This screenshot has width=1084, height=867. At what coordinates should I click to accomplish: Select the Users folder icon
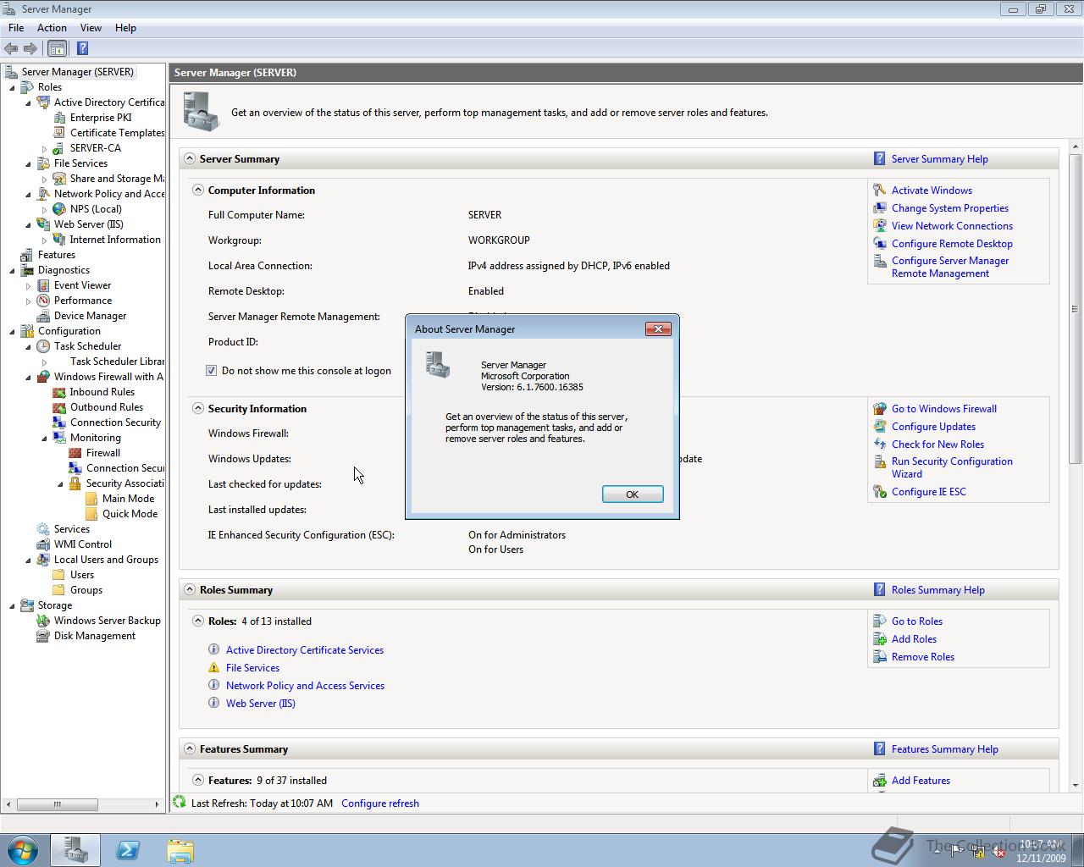coord(59,575)
